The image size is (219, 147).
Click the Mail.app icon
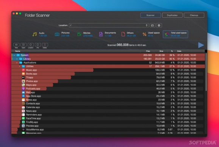click(23, 92)
